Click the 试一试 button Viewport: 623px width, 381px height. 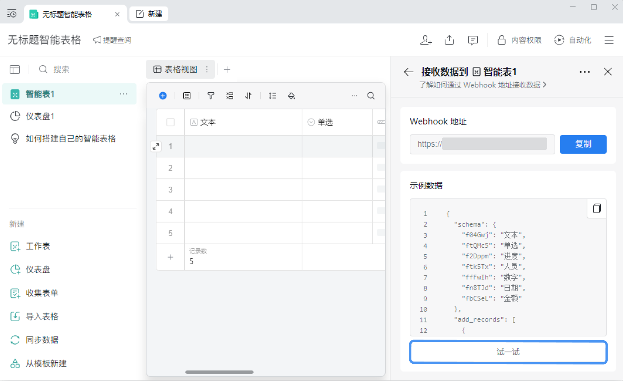point(508,352)
